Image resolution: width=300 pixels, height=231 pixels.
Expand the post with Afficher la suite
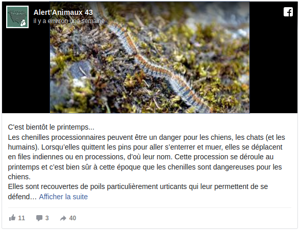pyautogui.click(x=63, y=197)
